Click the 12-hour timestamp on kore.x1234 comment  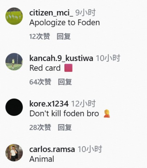(83, 103)
